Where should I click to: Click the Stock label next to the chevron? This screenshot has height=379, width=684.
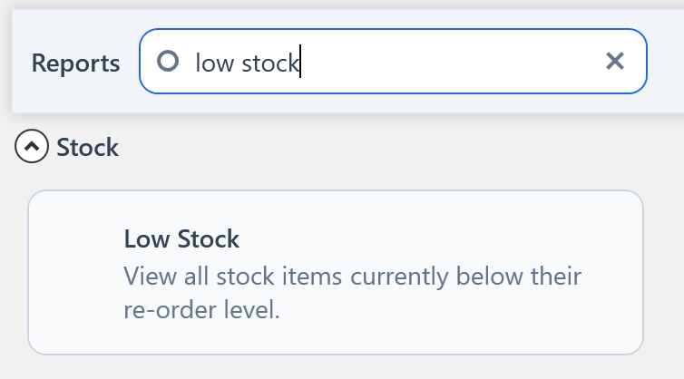click(87, 147)
